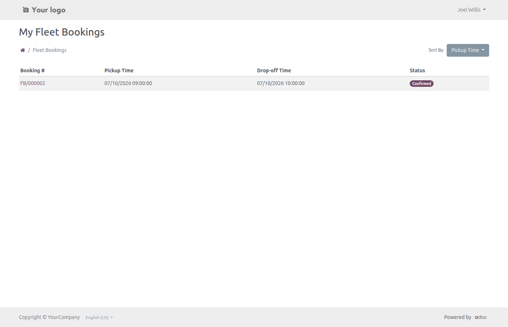Click the Odoo logo link in footer

[481, 317]
